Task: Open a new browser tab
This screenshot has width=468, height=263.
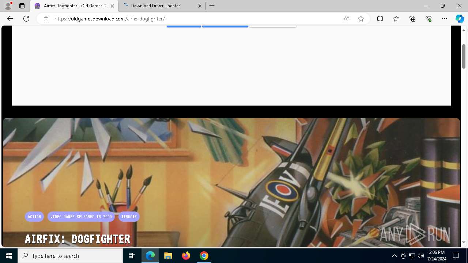Action: click(212, 6)
